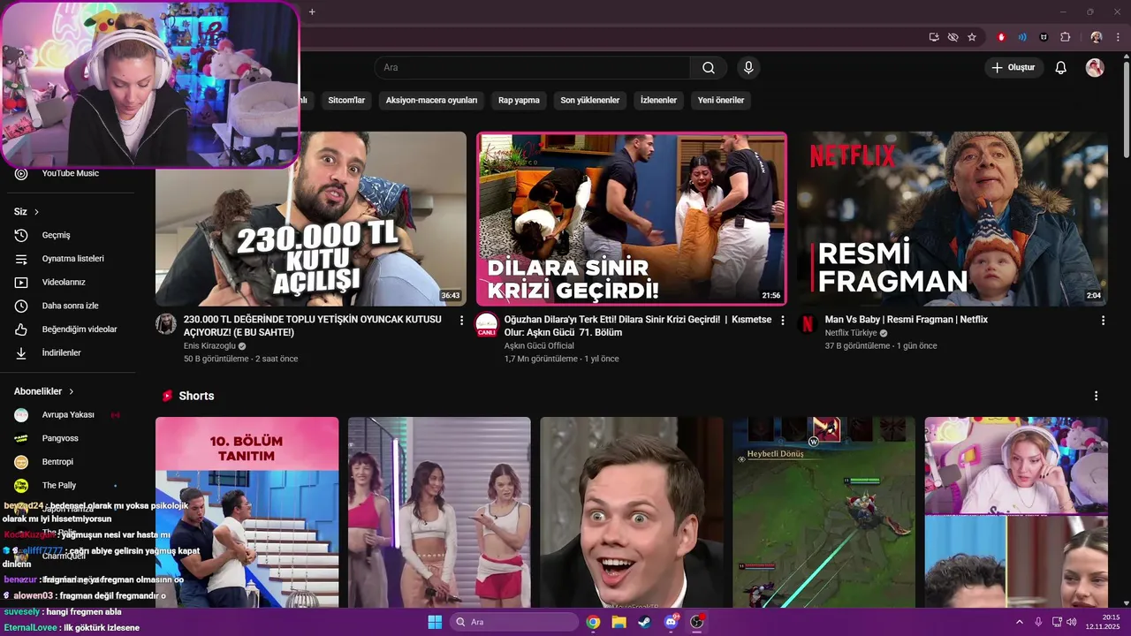Open Daha sonra izle list
Screen dimensions: 1131x636
(71, 306)
